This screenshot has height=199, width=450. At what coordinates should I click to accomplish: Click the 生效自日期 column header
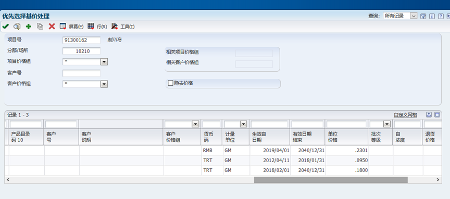click(270, 137)
